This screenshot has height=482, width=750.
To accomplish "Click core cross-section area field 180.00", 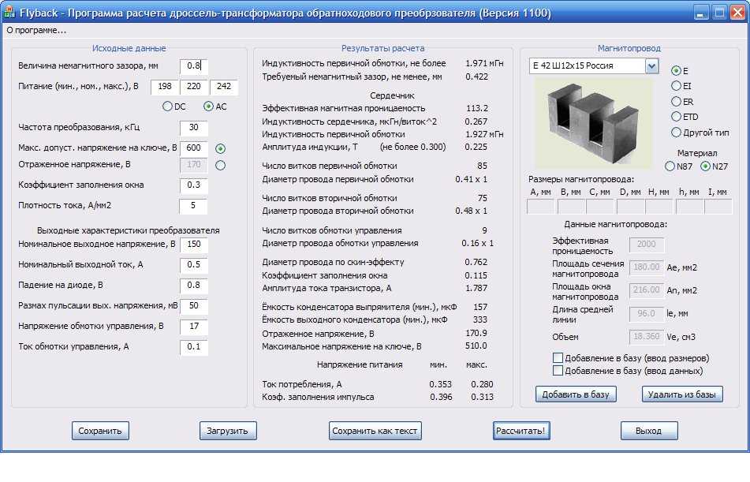I will pos(646,267).
